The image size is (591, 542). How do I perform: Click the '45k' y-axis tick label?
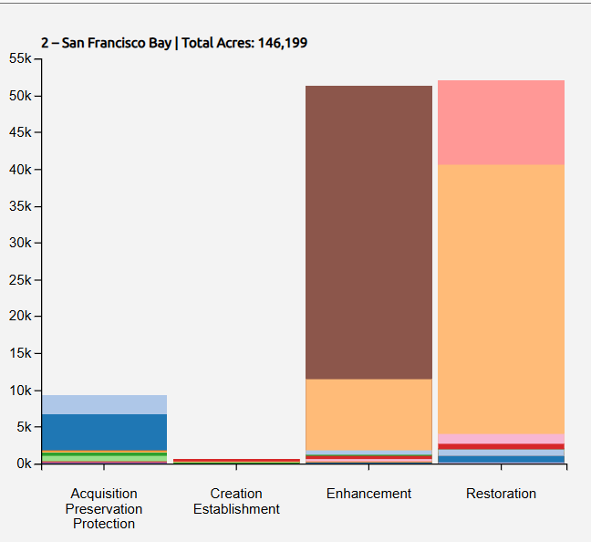point(21,132)
